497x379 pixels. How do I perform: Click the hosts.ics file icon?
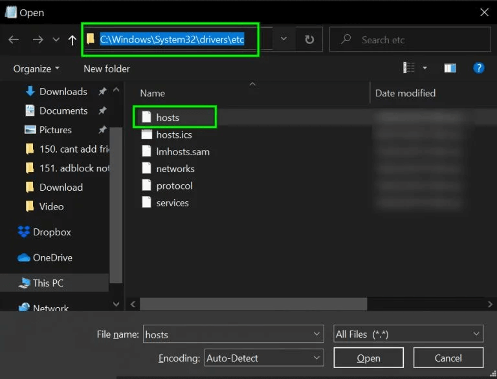point(146,134)
